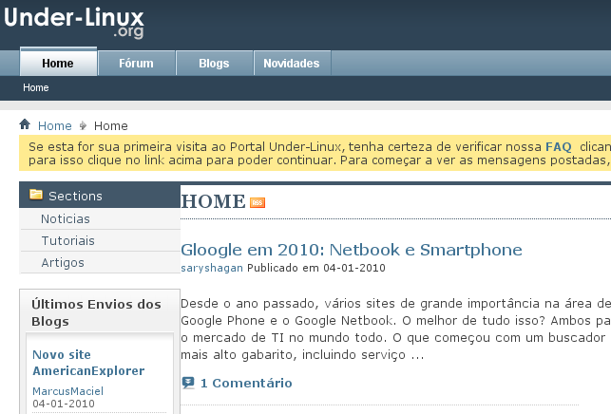Open the FAQ link in the notice
This screenshot has height=414, width=611.
point(559,147)
